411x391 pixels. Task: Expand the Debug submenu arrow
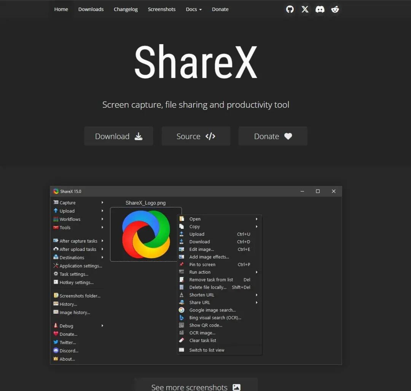point(102,326)
